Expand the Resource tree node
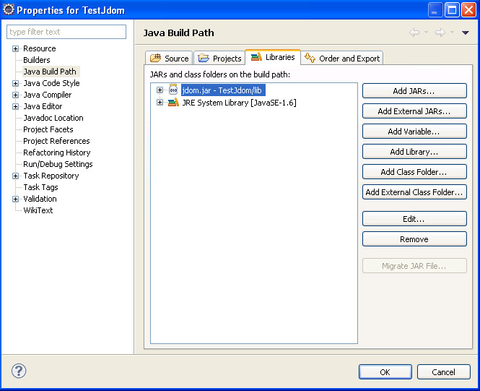 (15, 48)
